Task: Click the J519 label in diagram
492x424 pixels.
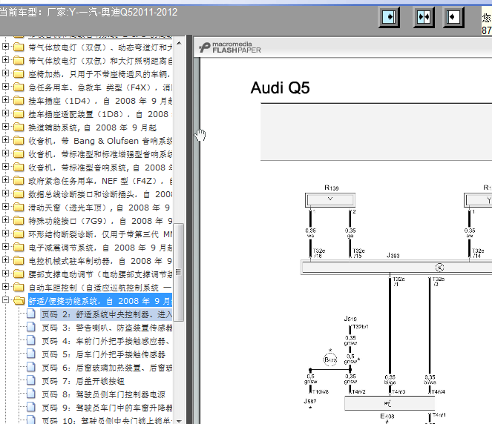Action: tap(350, 319)
